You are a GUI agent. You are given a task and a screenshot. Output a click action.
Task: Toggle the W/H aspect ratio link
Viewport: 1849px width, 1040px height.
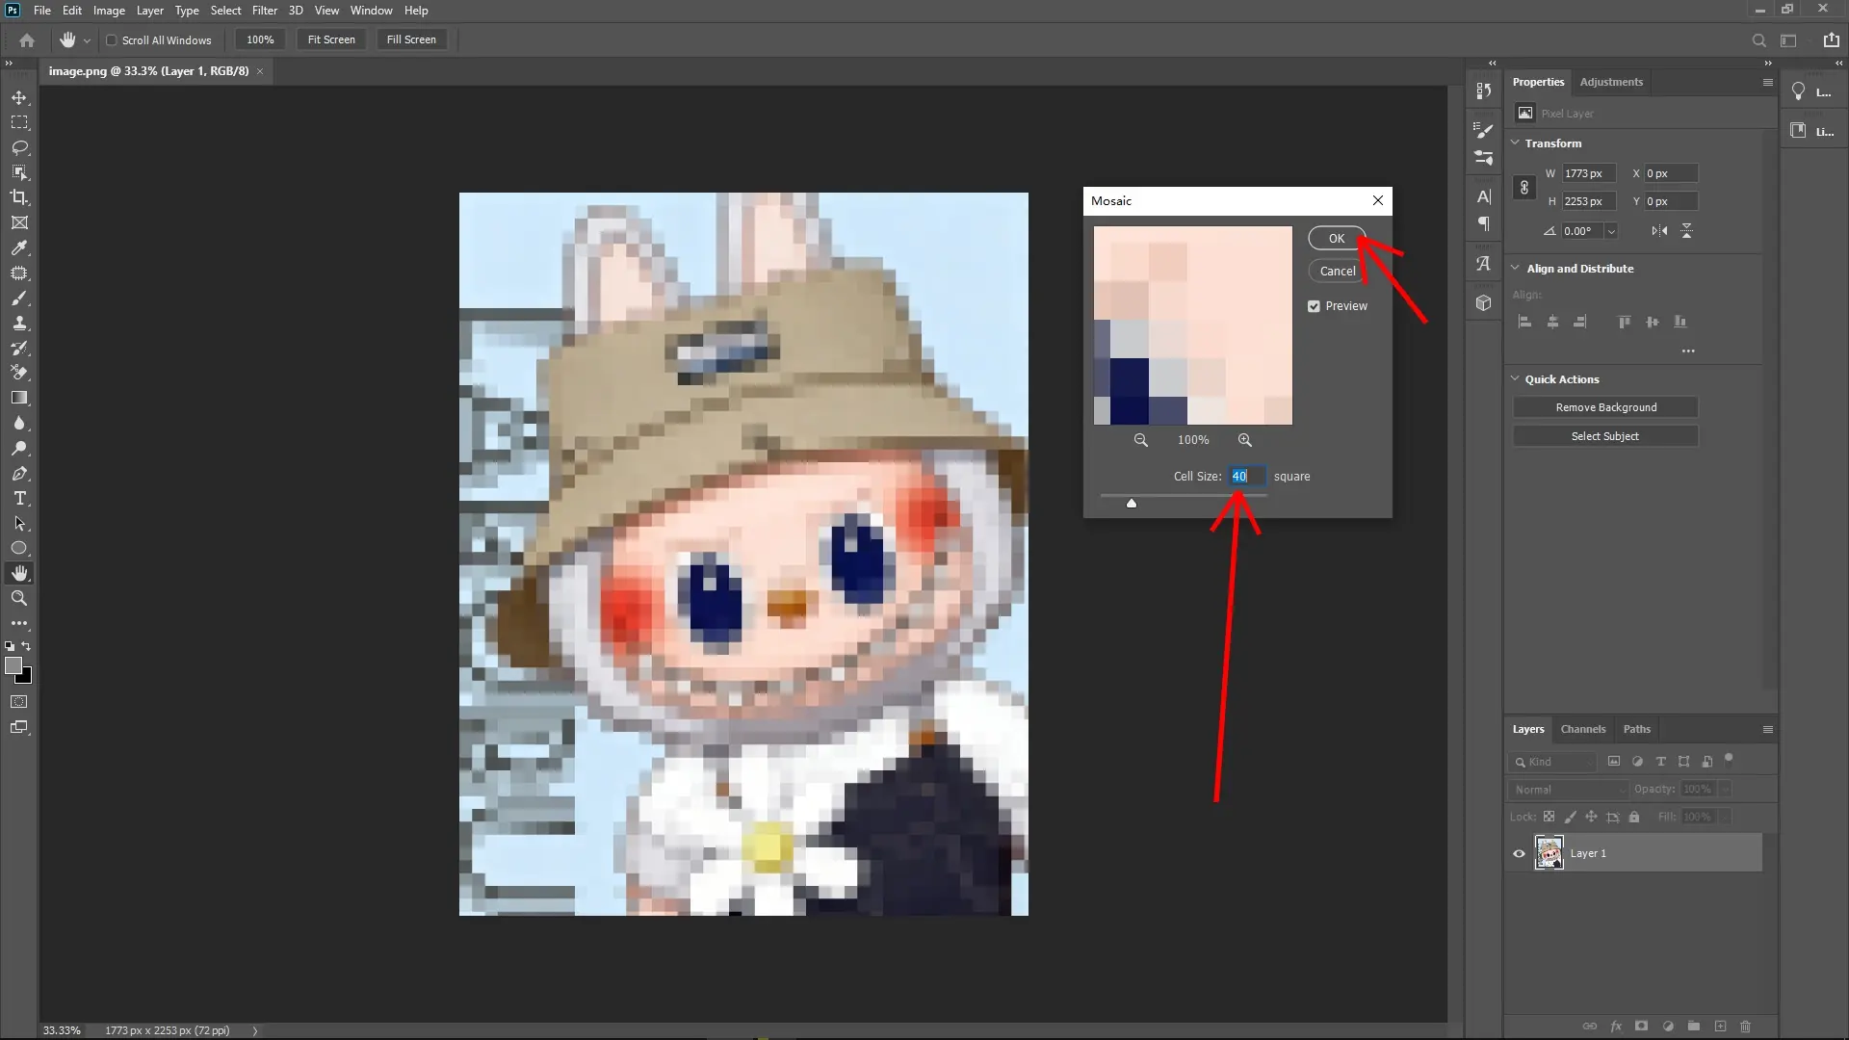[x=1524, y=187]
